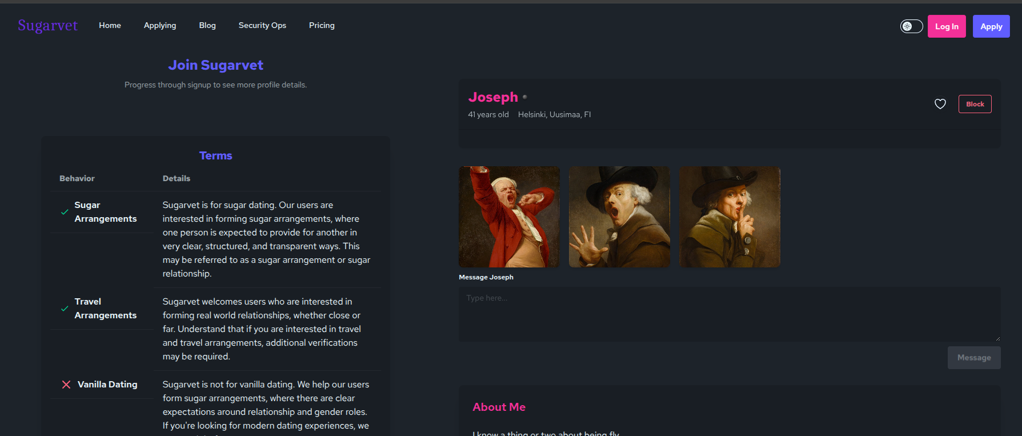
Task: Open Joseph's shushing man photo
Action: (x=730, y=217)
